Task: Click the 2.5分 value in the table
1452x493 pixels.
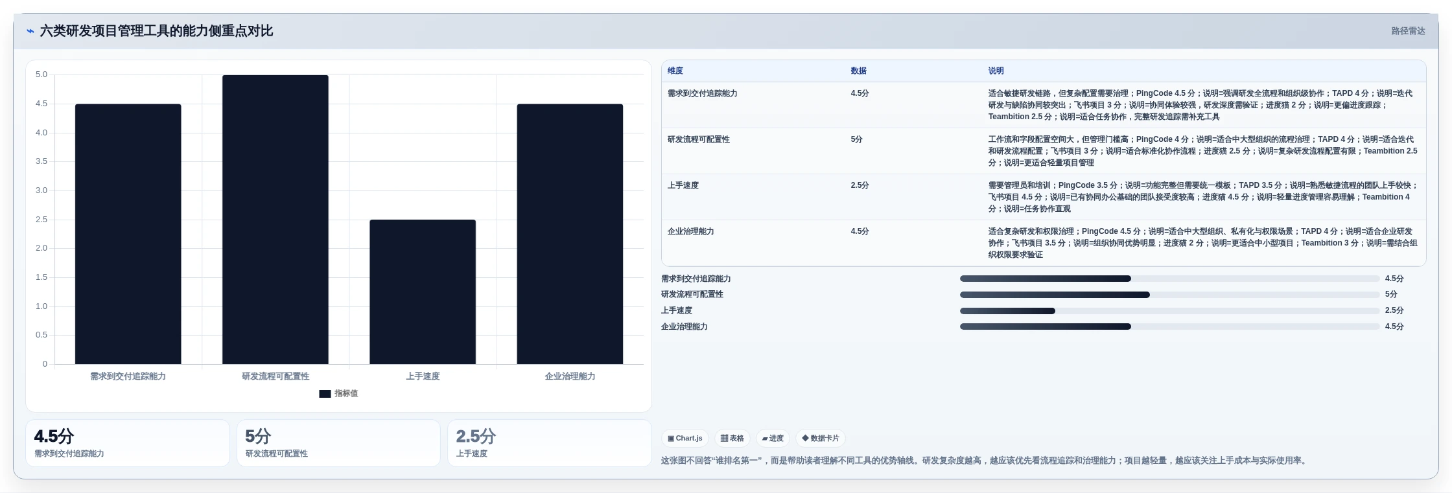Action: click(860, 186)
